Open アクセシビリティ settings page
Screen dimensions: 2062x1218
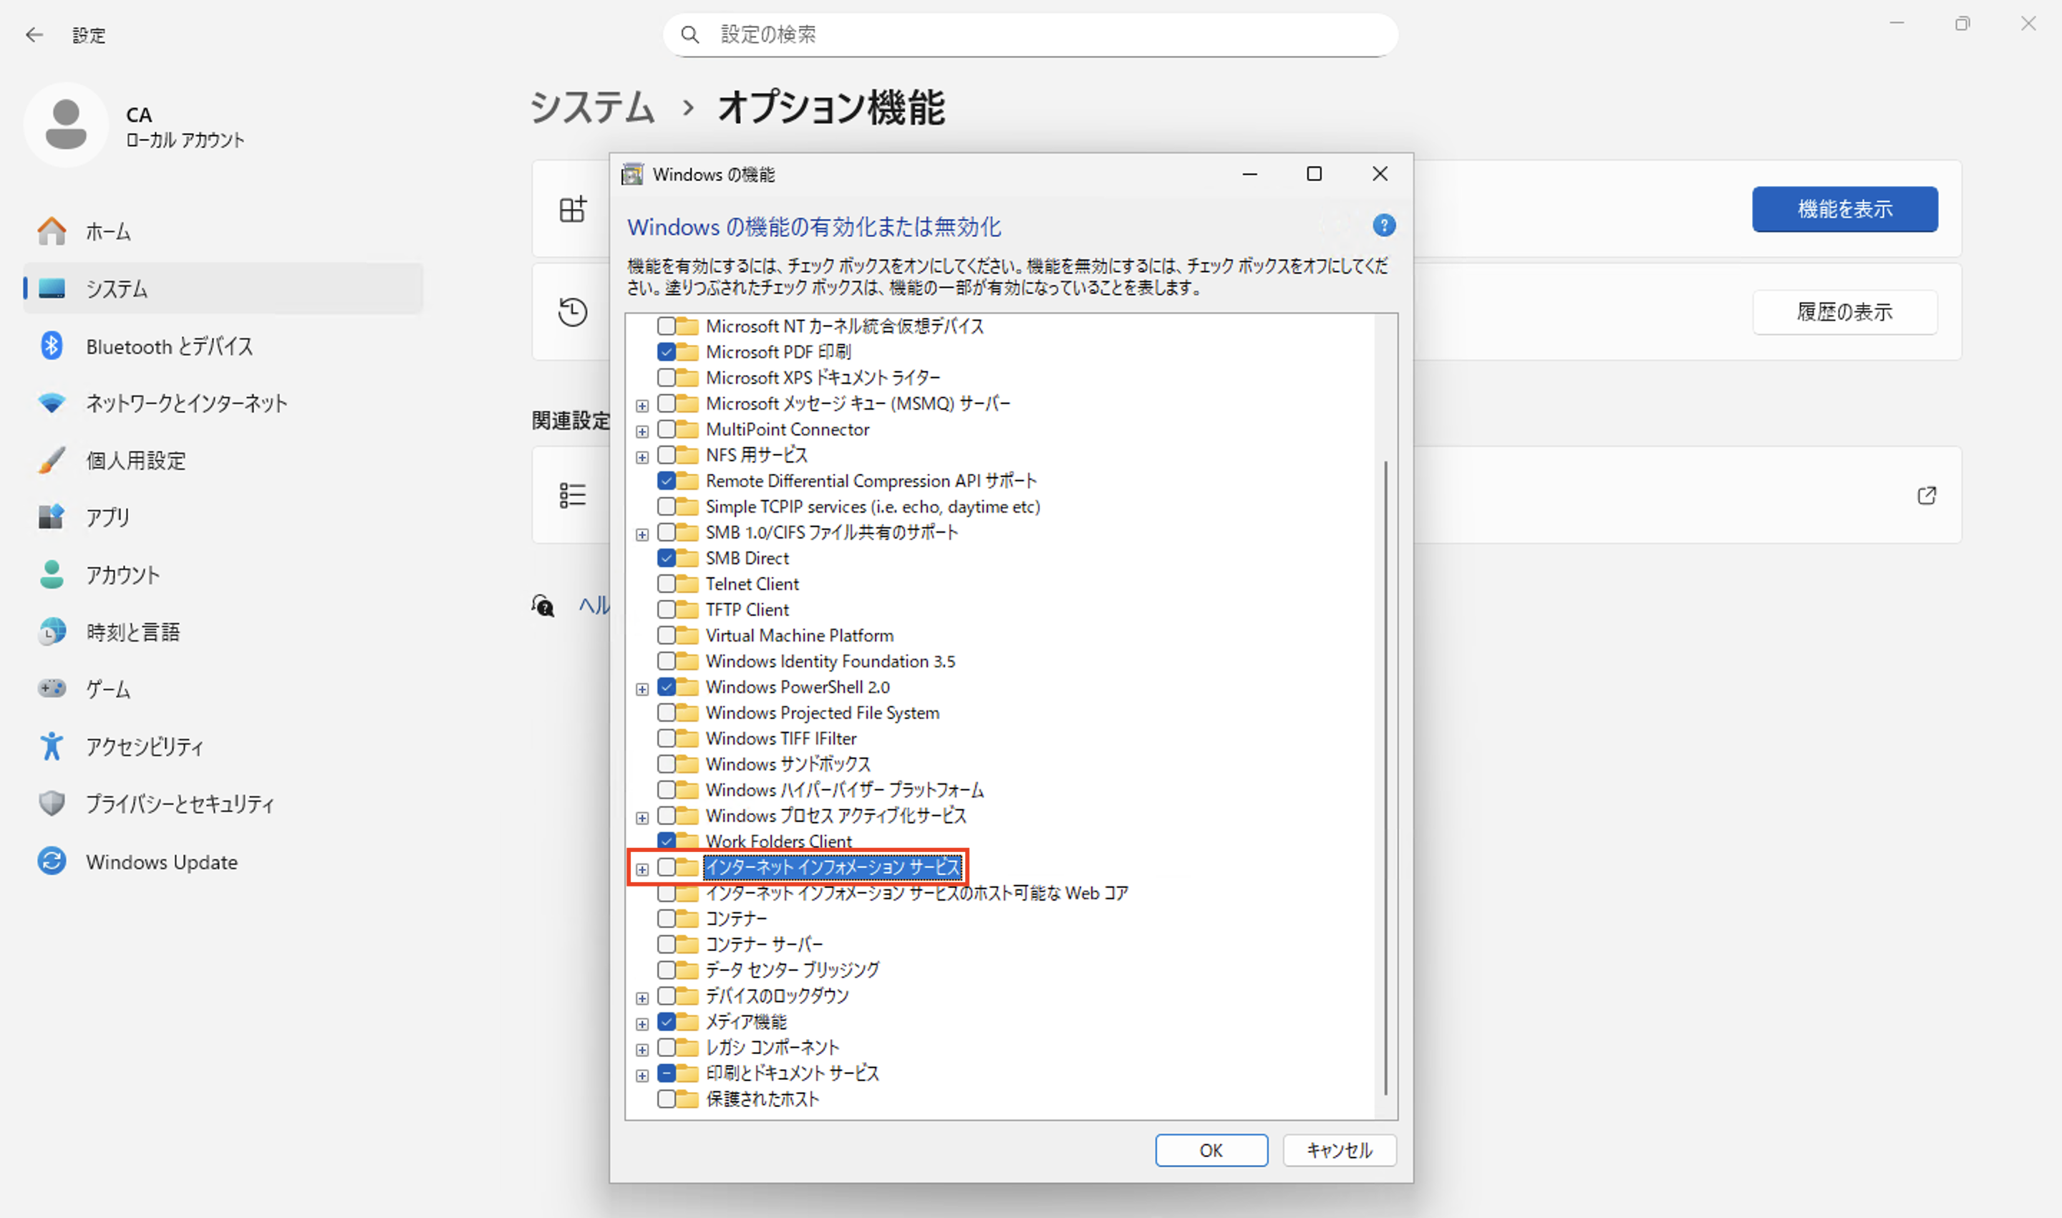click(x=223, y=746)
